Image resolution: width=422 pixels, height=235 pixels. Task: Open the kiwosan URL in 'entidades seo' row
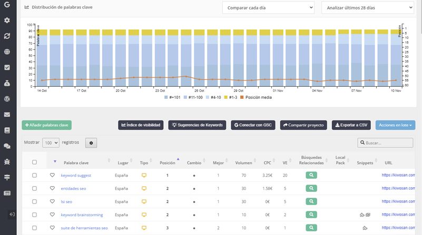coord(398,188)
